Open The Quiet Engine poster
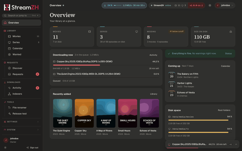Screen dimensions: 242x151 [x=63, y=113]
